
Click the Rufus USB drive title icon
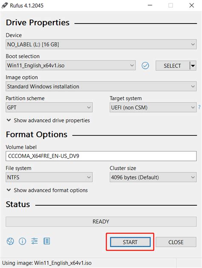coord(5,5)
